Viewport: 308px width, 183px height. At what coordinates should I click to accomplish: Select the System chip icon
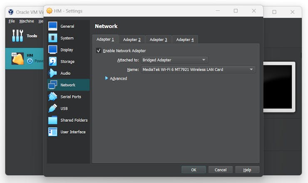click(53, 38)
